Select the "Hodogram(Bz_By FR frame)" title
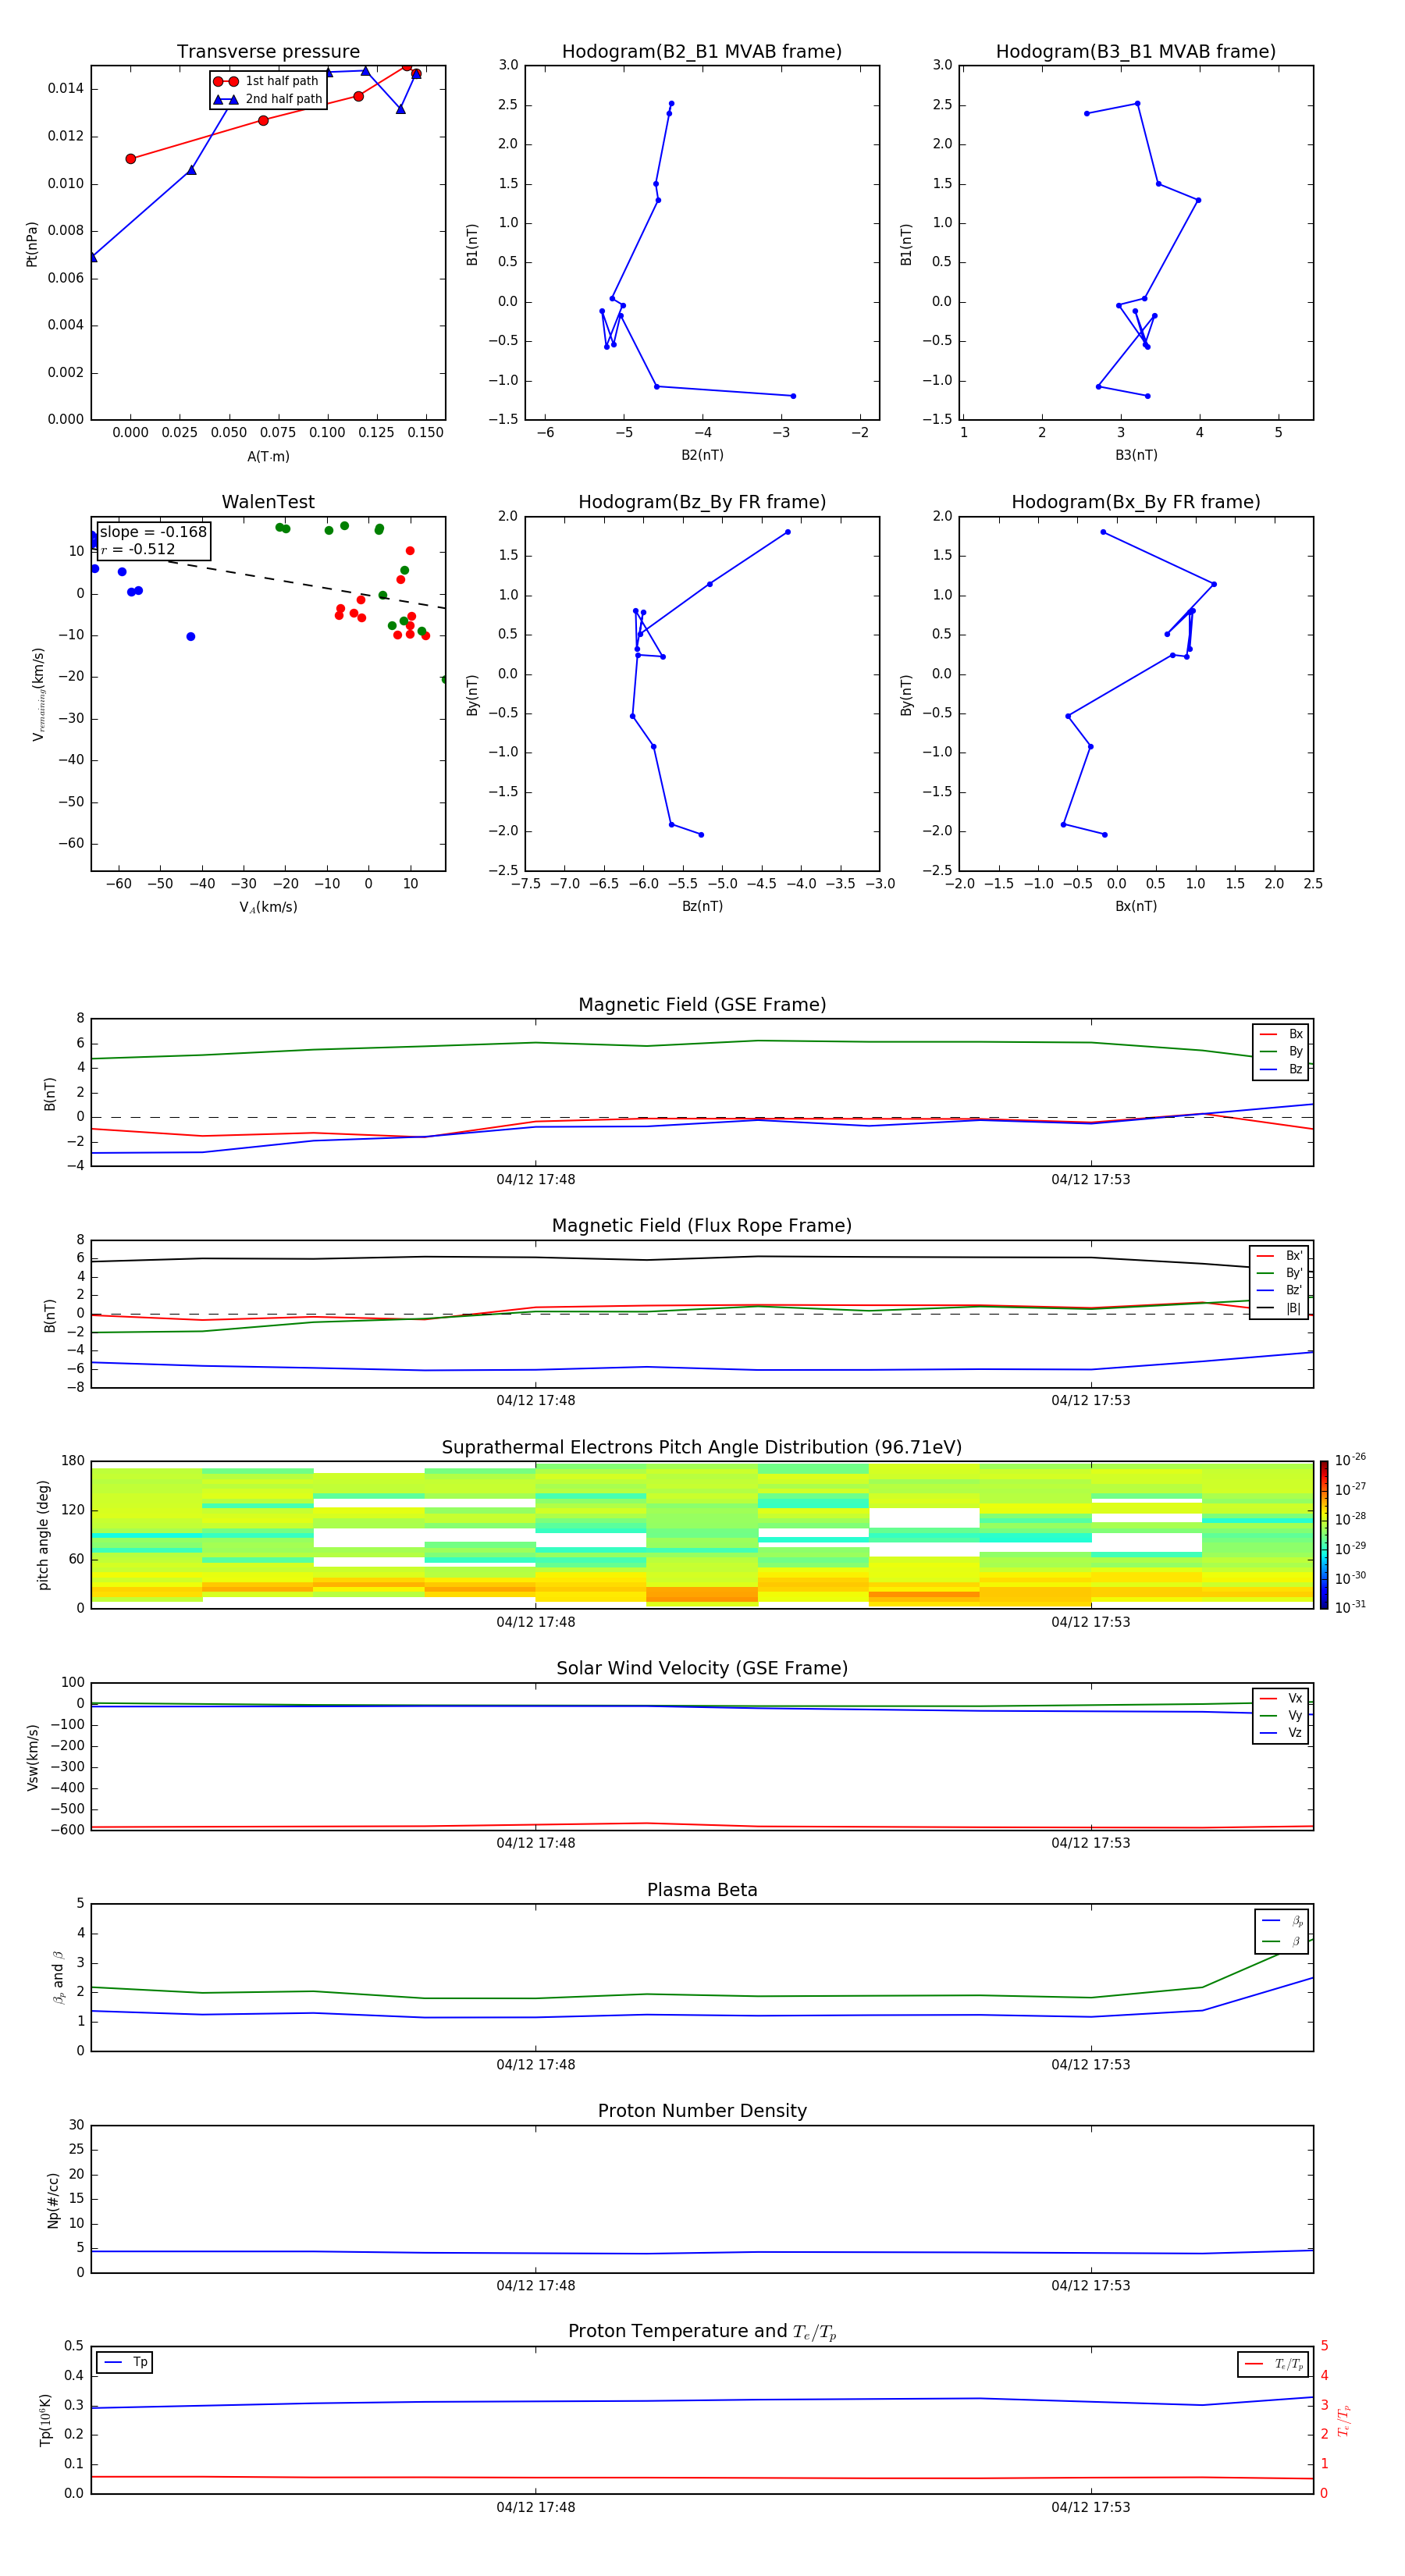The height and width of the screenshot is (2576, 1405). (x=702, y=502)
